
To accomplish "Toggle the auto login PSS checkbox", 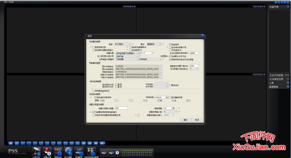I will coord(130,50).
